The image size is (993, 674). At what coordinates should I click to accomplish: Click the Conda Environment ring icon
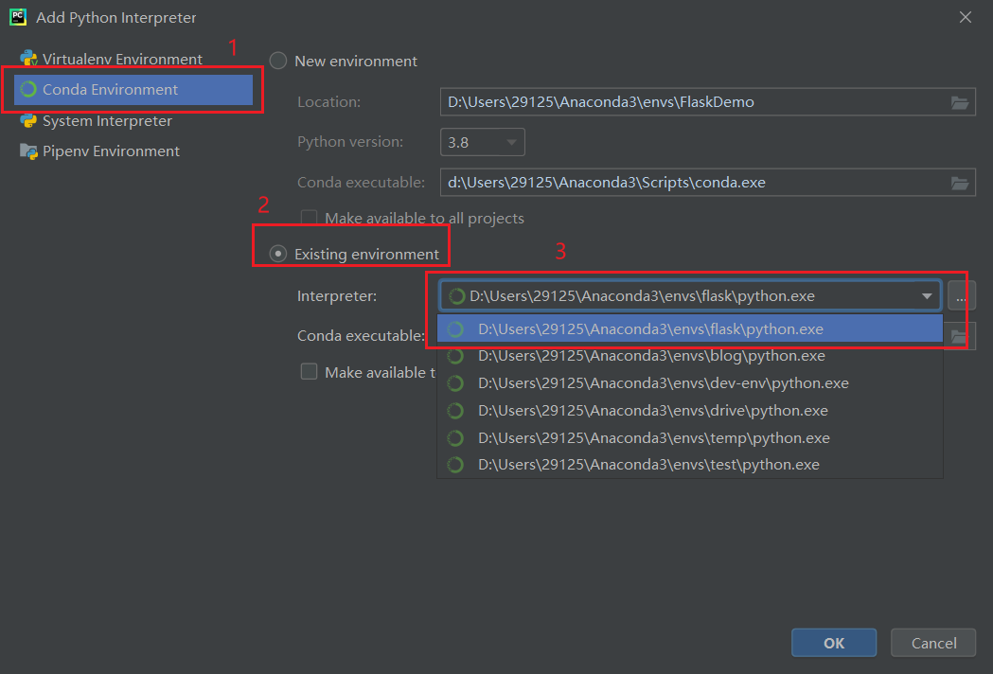[x=28, y=89]
